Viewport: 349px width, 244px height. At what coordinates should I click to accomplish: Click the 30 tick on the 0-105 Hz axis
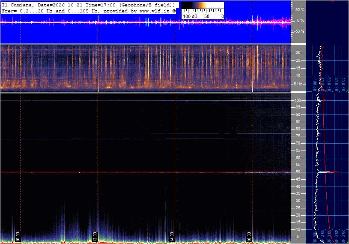[x=298, y=201]
